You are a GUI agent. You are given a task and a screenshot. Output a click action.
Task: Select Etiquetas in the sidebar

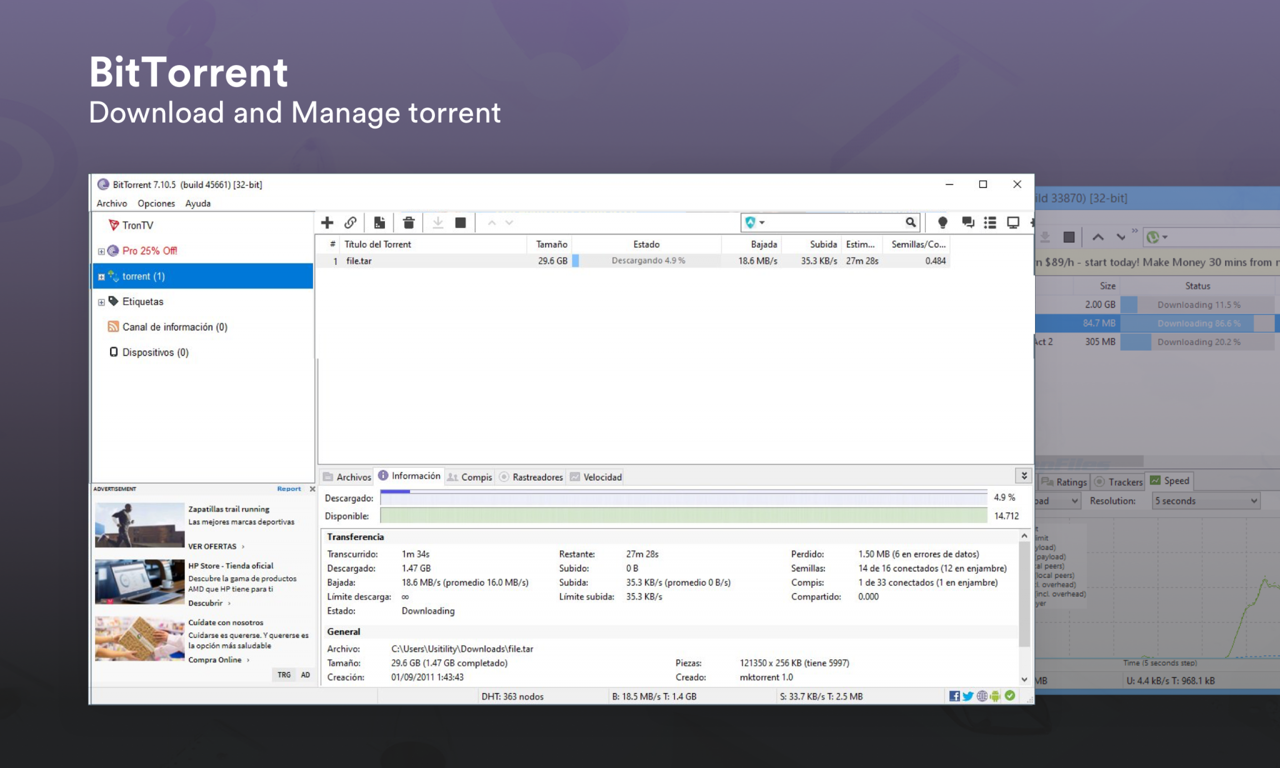pyautogui.click(x=142, y=301)
